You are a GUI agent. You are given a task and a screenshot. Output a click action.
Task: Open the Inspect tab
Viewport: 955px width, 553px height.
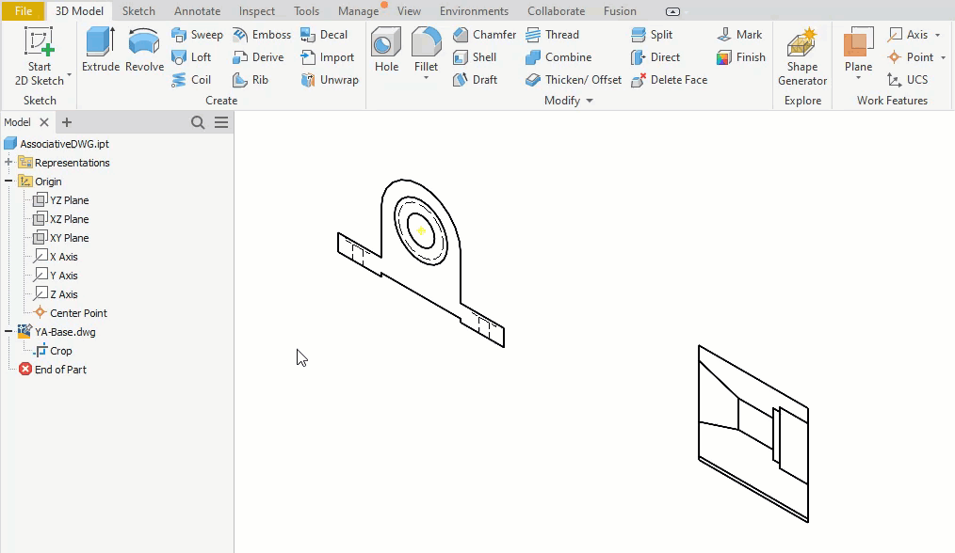click(256, 11)
